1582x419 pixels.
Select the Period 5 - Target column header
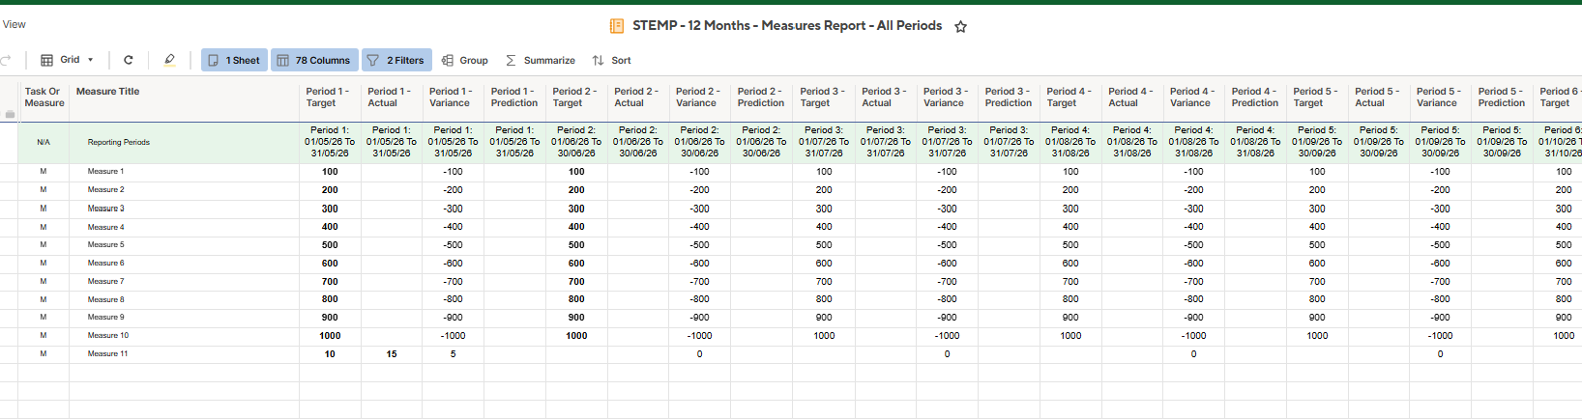coord(1317,98)
